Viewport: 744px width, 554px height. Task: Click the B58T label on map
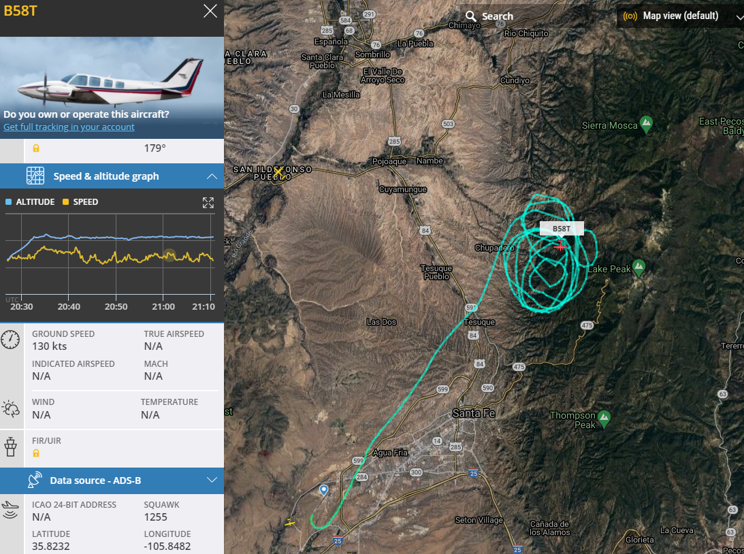click(x=562, y=229)
